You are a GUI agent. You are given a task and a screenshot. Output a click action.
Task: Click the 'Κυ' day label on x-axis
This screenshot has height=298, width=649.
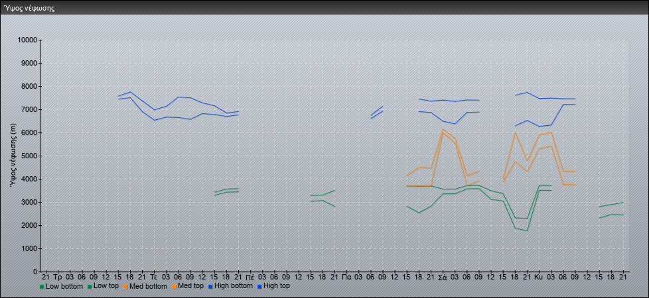[x=539, y=277]
